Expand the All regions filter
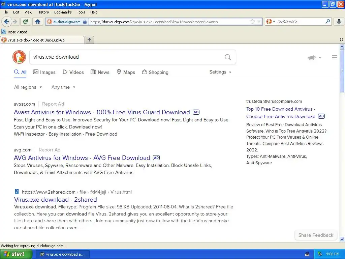This screenshot has height=259, width=345. coord(28,87)
